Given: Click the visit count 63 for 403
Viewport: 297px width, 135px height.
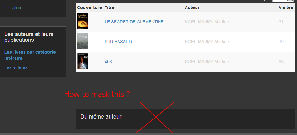Looking at the screenshot, I should pos(281,62).
